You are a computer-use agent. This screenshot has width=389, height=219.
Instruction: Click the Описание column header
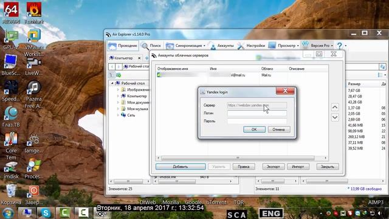point(297,69)
